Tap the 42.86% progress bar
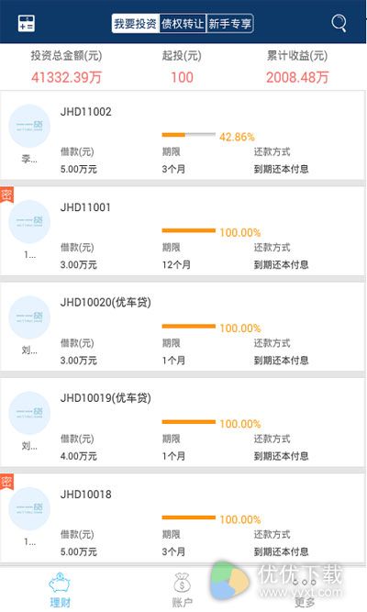 (189, 135)
